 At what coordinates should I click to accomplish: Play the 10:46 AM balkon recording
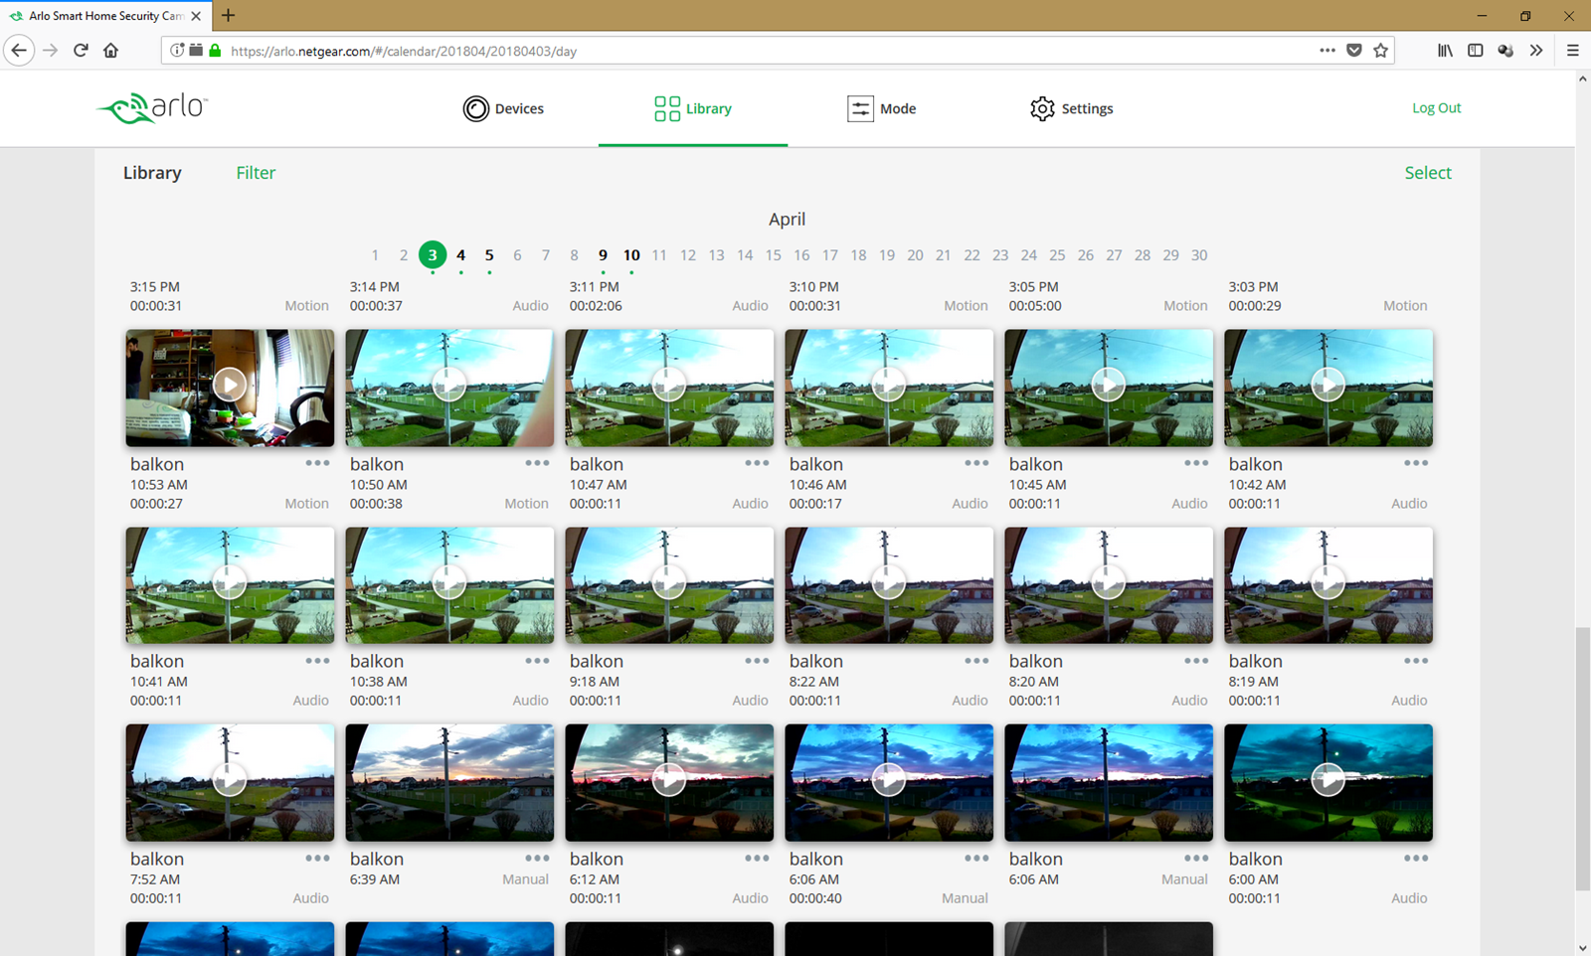click(889, 385)
